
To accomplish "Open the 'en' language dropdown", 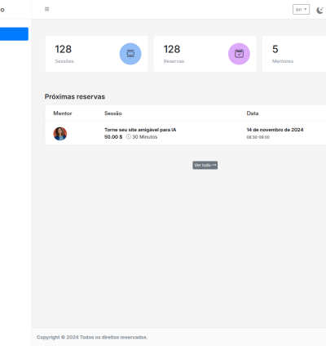I will [x=301, y=10].
